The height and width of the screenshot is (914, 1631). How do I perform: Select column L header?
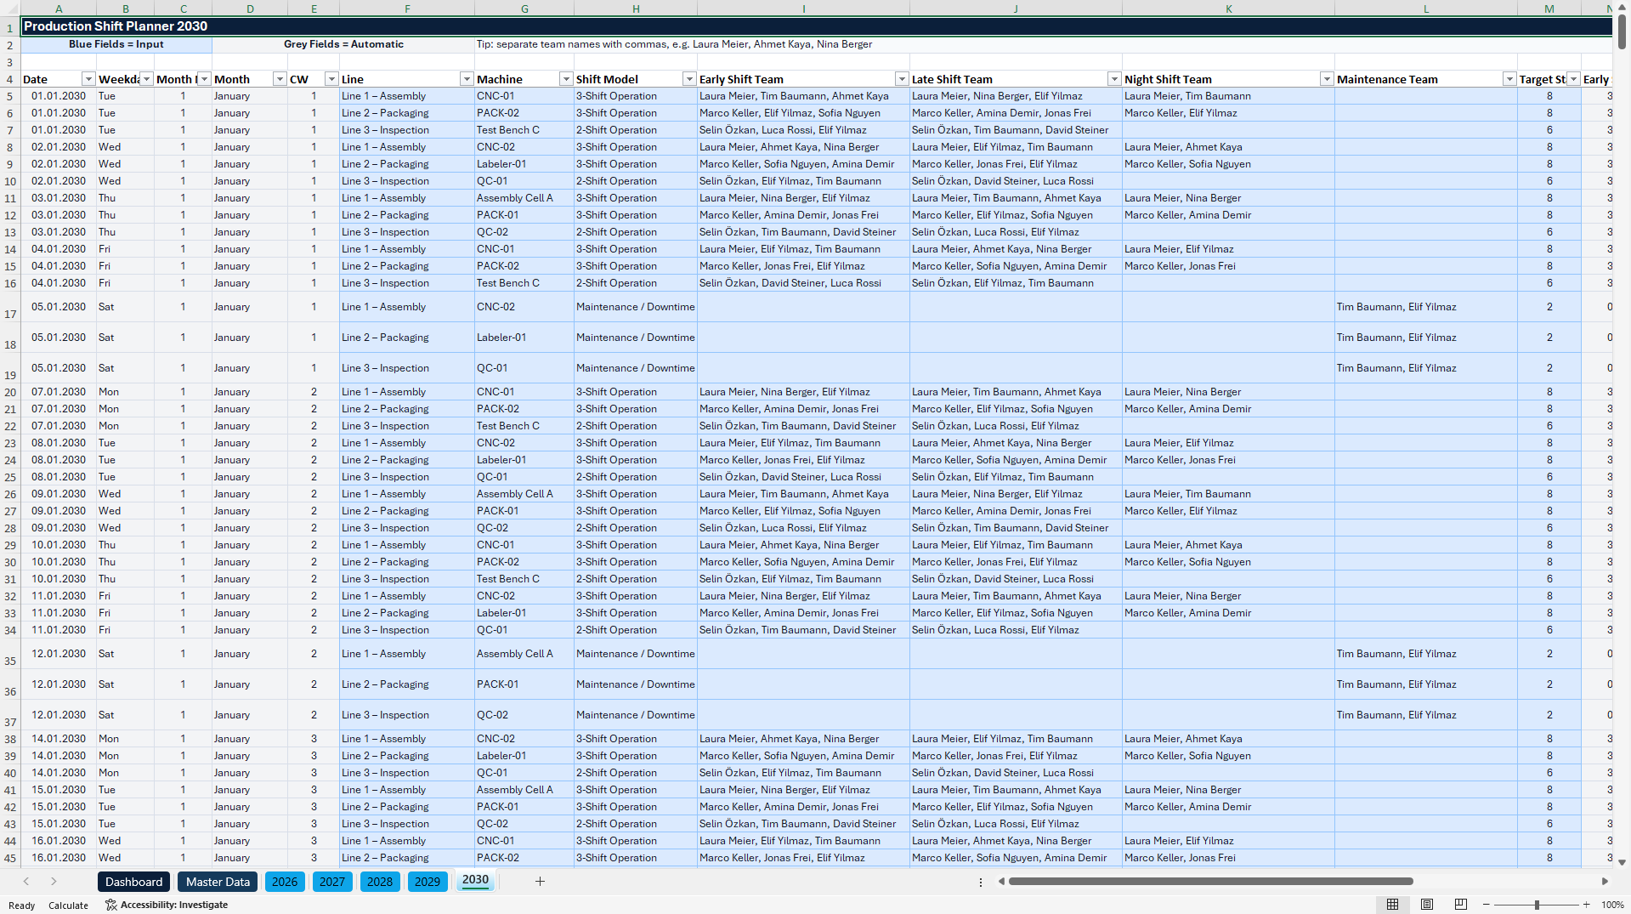(1426, 9)
